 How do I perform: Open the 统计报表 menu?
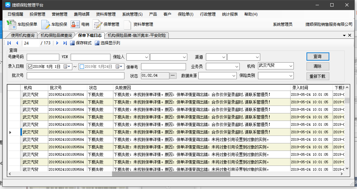click(230, 14)
